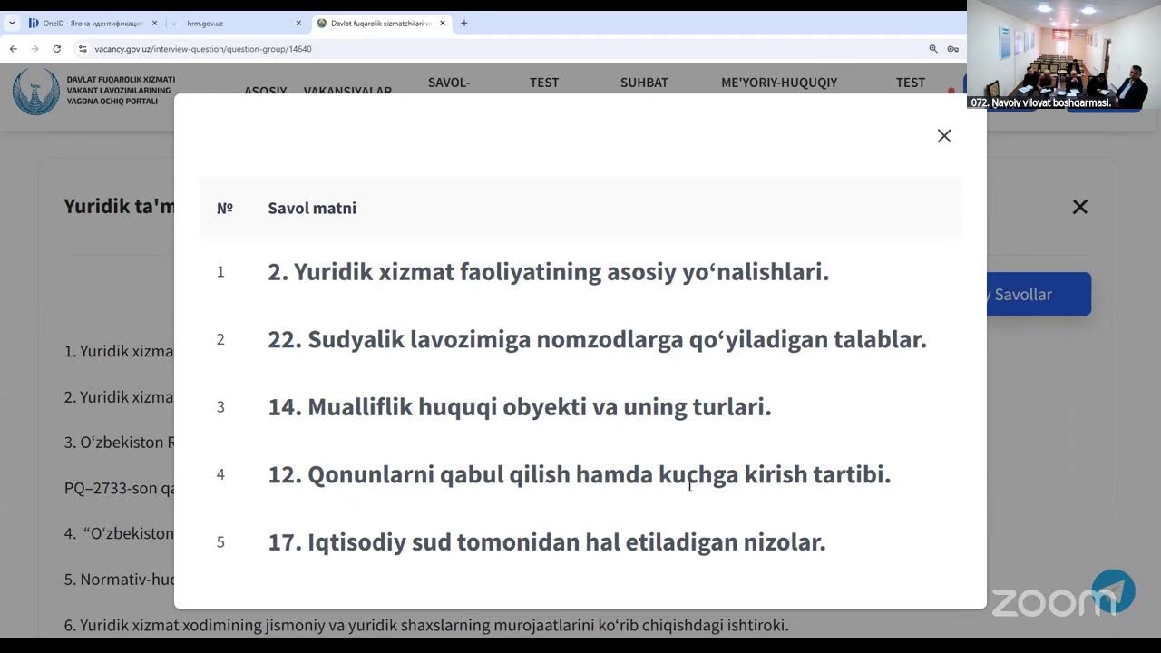
Task: Click the address bar URL field
Action: tap(508, 49)
